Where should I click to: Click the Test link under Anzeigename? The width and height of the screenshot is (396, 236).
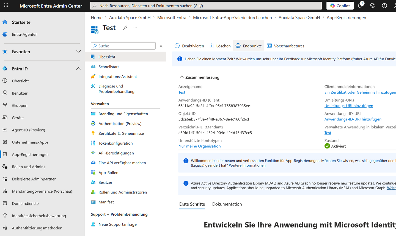point(182,92)
